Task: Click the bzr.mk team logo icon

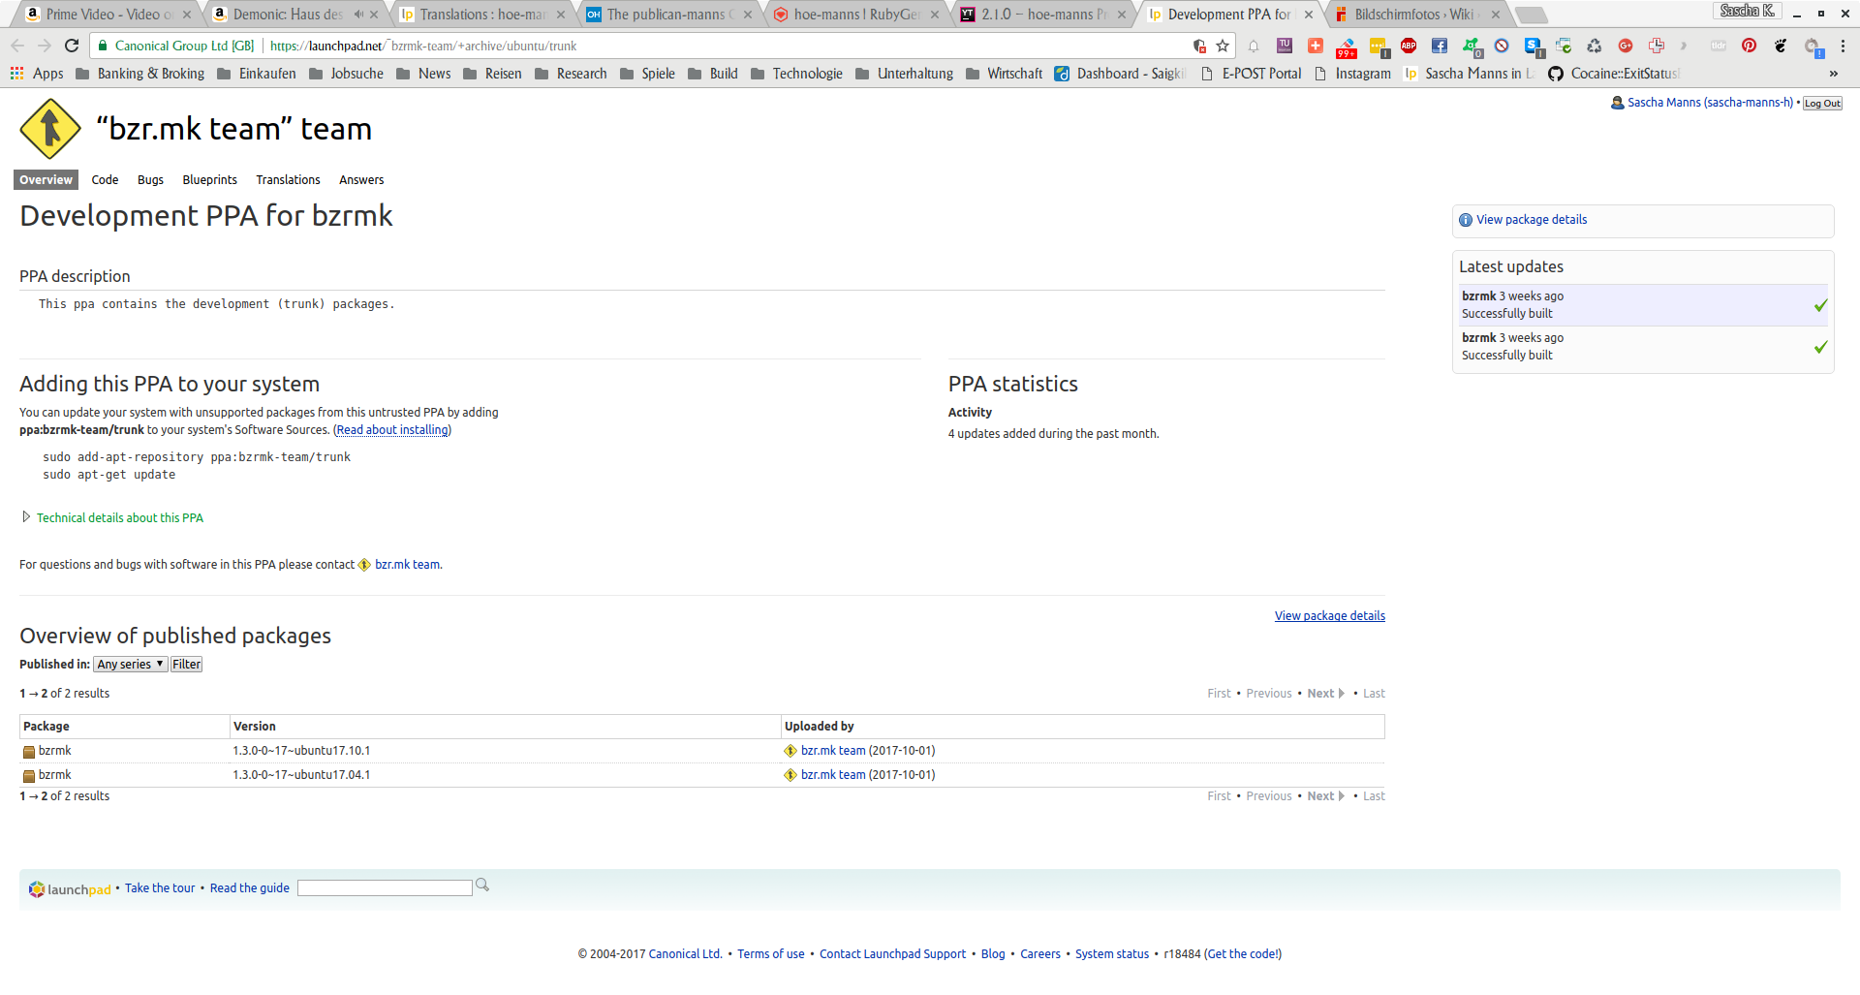Action: point(50,129)
